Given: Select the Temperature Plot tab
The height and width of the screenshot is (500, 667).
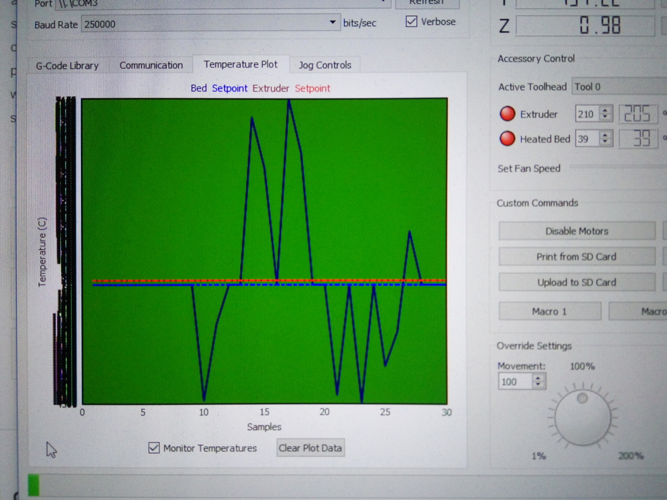Looking at the screenshot, I should pos(241,65).
